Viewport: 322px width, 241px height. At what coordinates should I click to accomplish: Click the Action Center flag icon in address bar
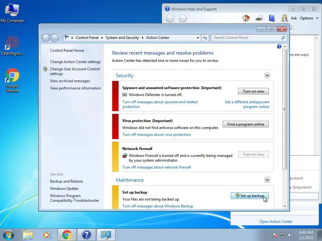click(x=67, y=38)
